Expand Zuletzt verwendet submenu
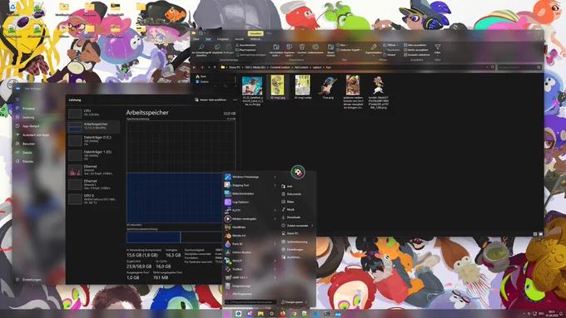Image resolution: width=566 pixels, height=318 pixels. pyautogui.click(x=312, y=226)
